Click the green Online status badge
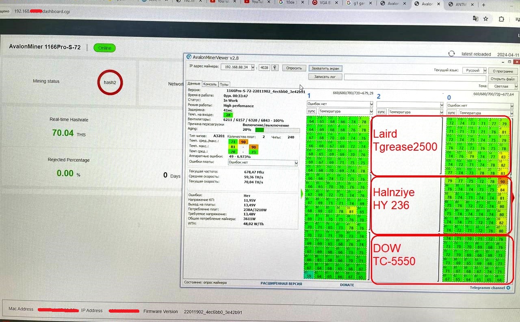This screenshot has width=520, height=322. tap(104, 48)
